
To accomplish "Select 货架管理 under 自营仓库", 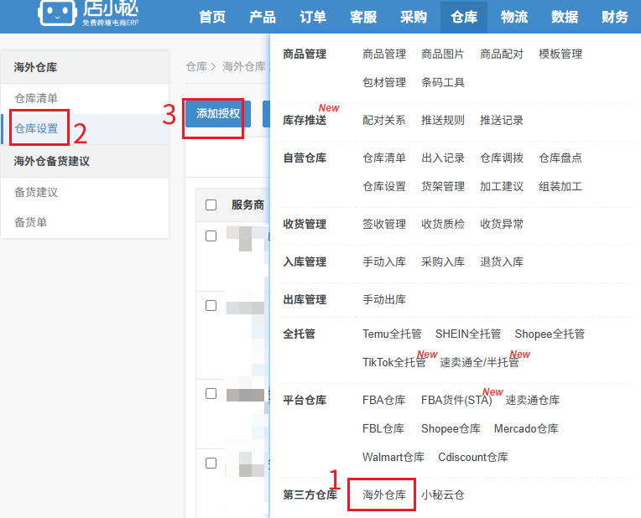I will [443, 186].
